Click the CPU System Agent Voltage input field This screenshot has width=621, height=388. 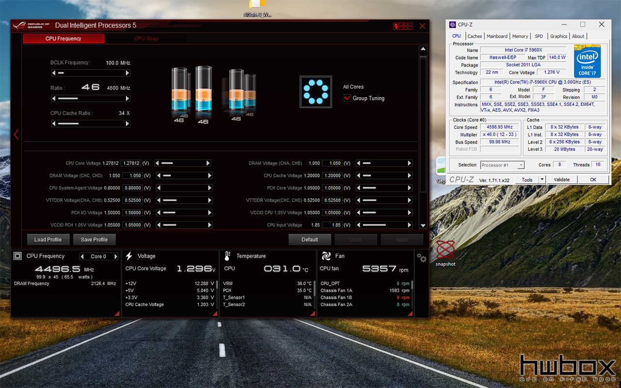pos(131,188)
